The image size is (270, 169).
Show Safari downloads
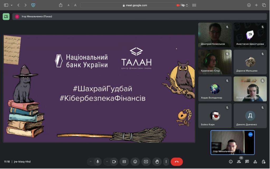click(x=249, y=5)
